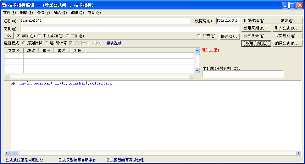Open 公式测评 dialog
The image size is (305, 164).
point(256,36)
